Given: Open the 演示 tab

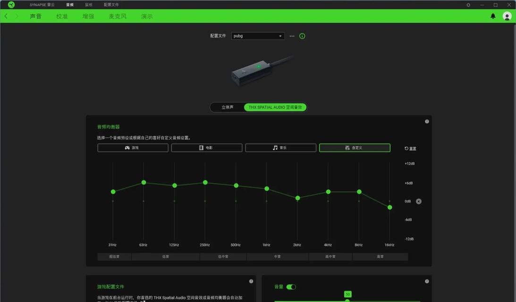Looking at the screenshot, I should click(147, 16).
